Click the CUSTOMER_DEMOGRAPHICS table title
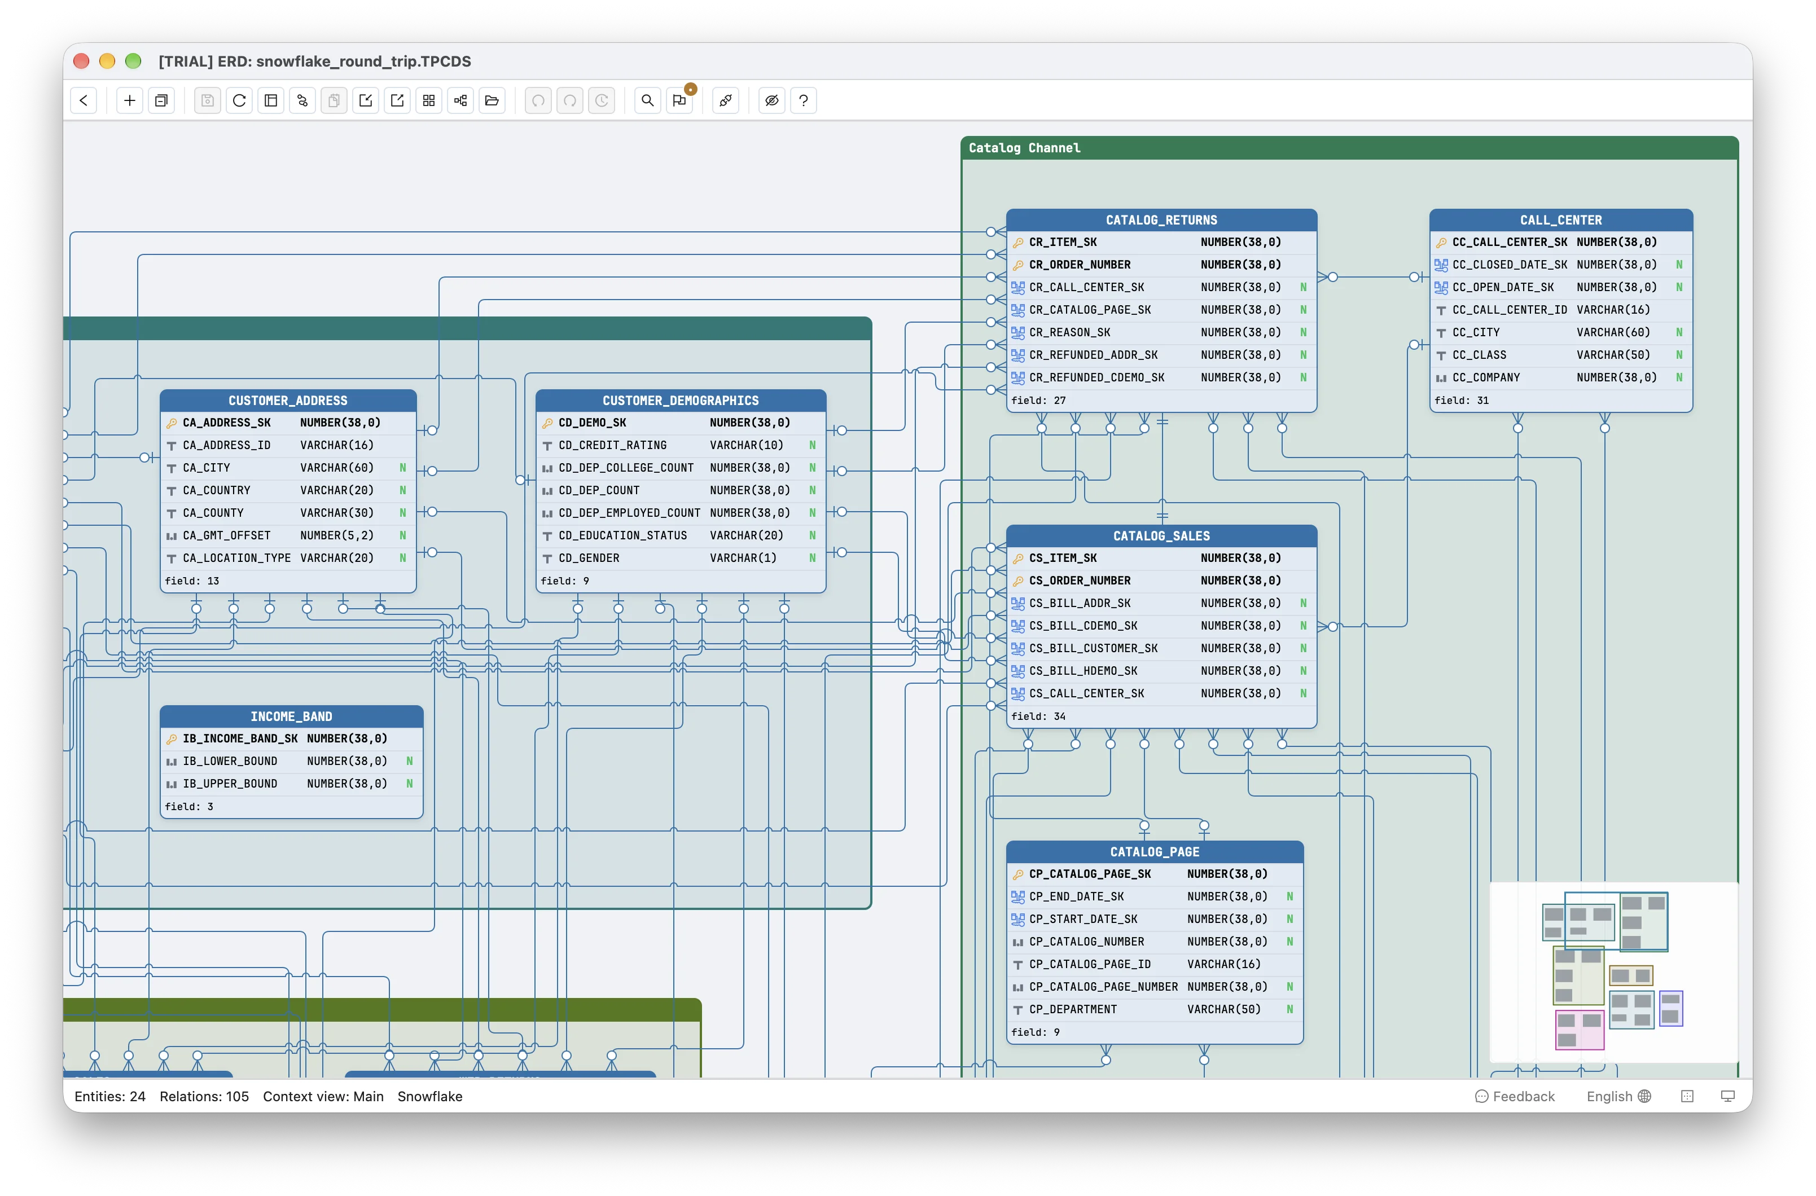1816x1196 pixels. coord(681,401)
